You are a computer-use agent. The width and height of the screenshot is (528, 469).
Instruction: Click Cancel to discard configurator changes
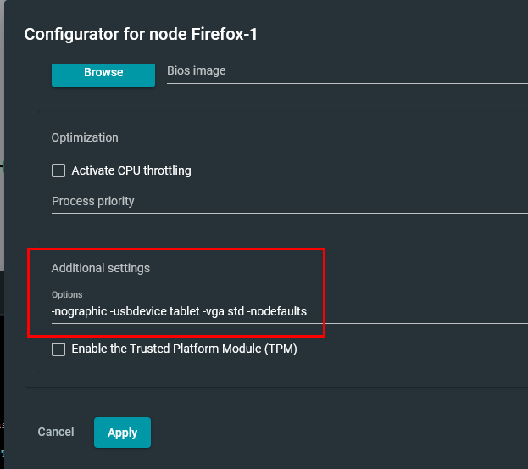(x=56, y=433)
